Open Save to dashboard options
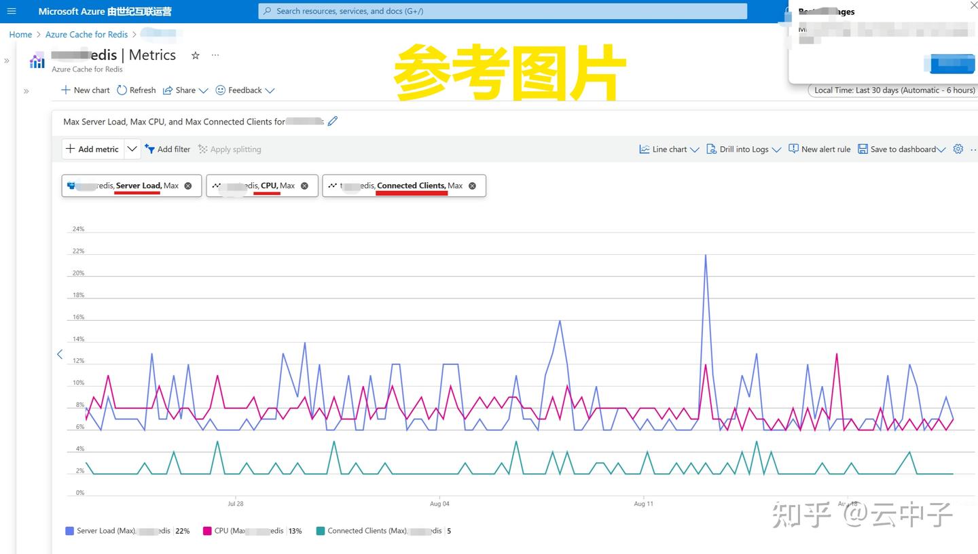 coord(902,149)
